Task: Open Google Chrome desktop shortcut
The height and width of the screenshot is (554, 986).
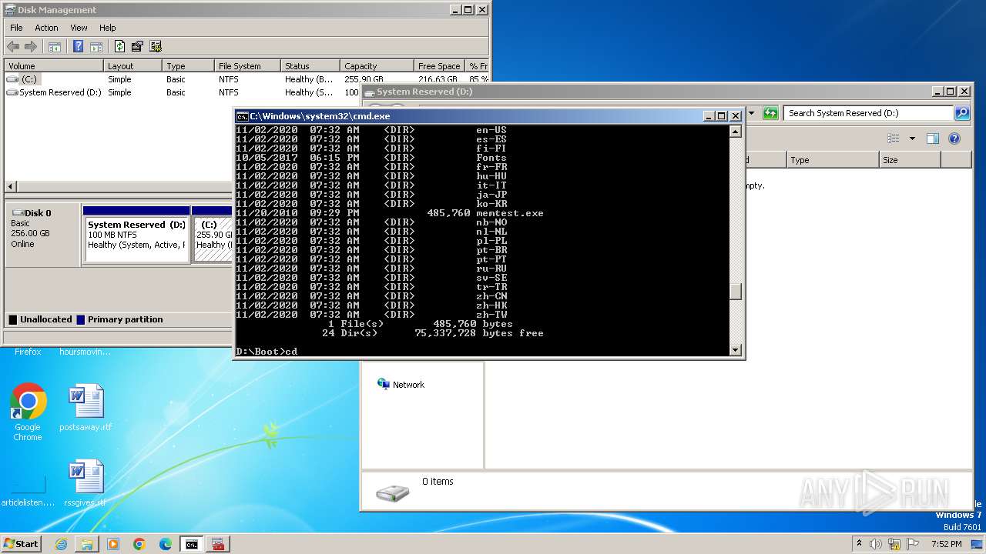Action: click(28, 412)
